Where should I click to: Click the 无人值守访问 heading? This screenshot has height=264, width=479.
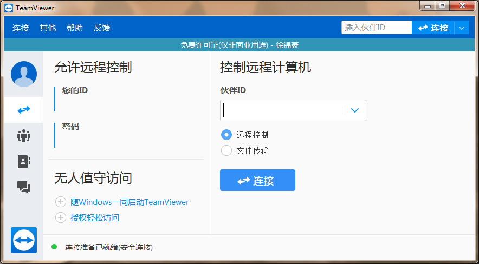93,178
